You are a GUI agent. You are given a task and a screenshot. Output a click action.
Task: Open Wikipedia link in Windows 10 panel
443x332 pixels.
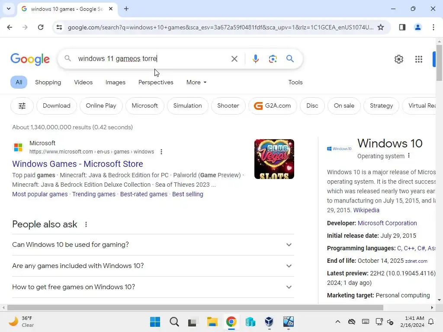pos(366,210)
